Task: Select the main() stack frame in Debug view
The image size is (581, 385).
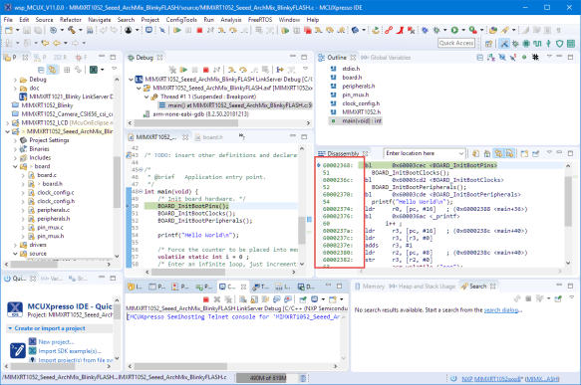Action: (235, 105)
